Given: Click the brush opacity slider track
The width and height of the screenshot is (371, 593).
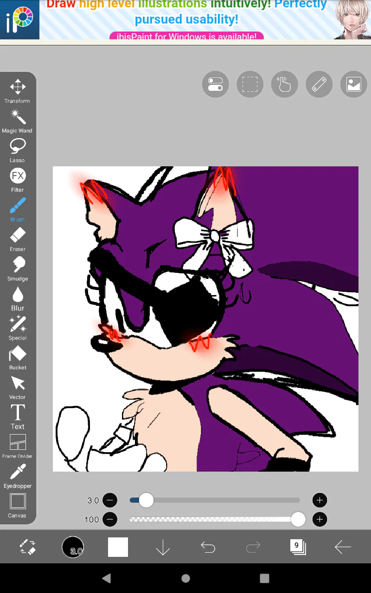Looking at the screenshot, I should pos(215,519).
